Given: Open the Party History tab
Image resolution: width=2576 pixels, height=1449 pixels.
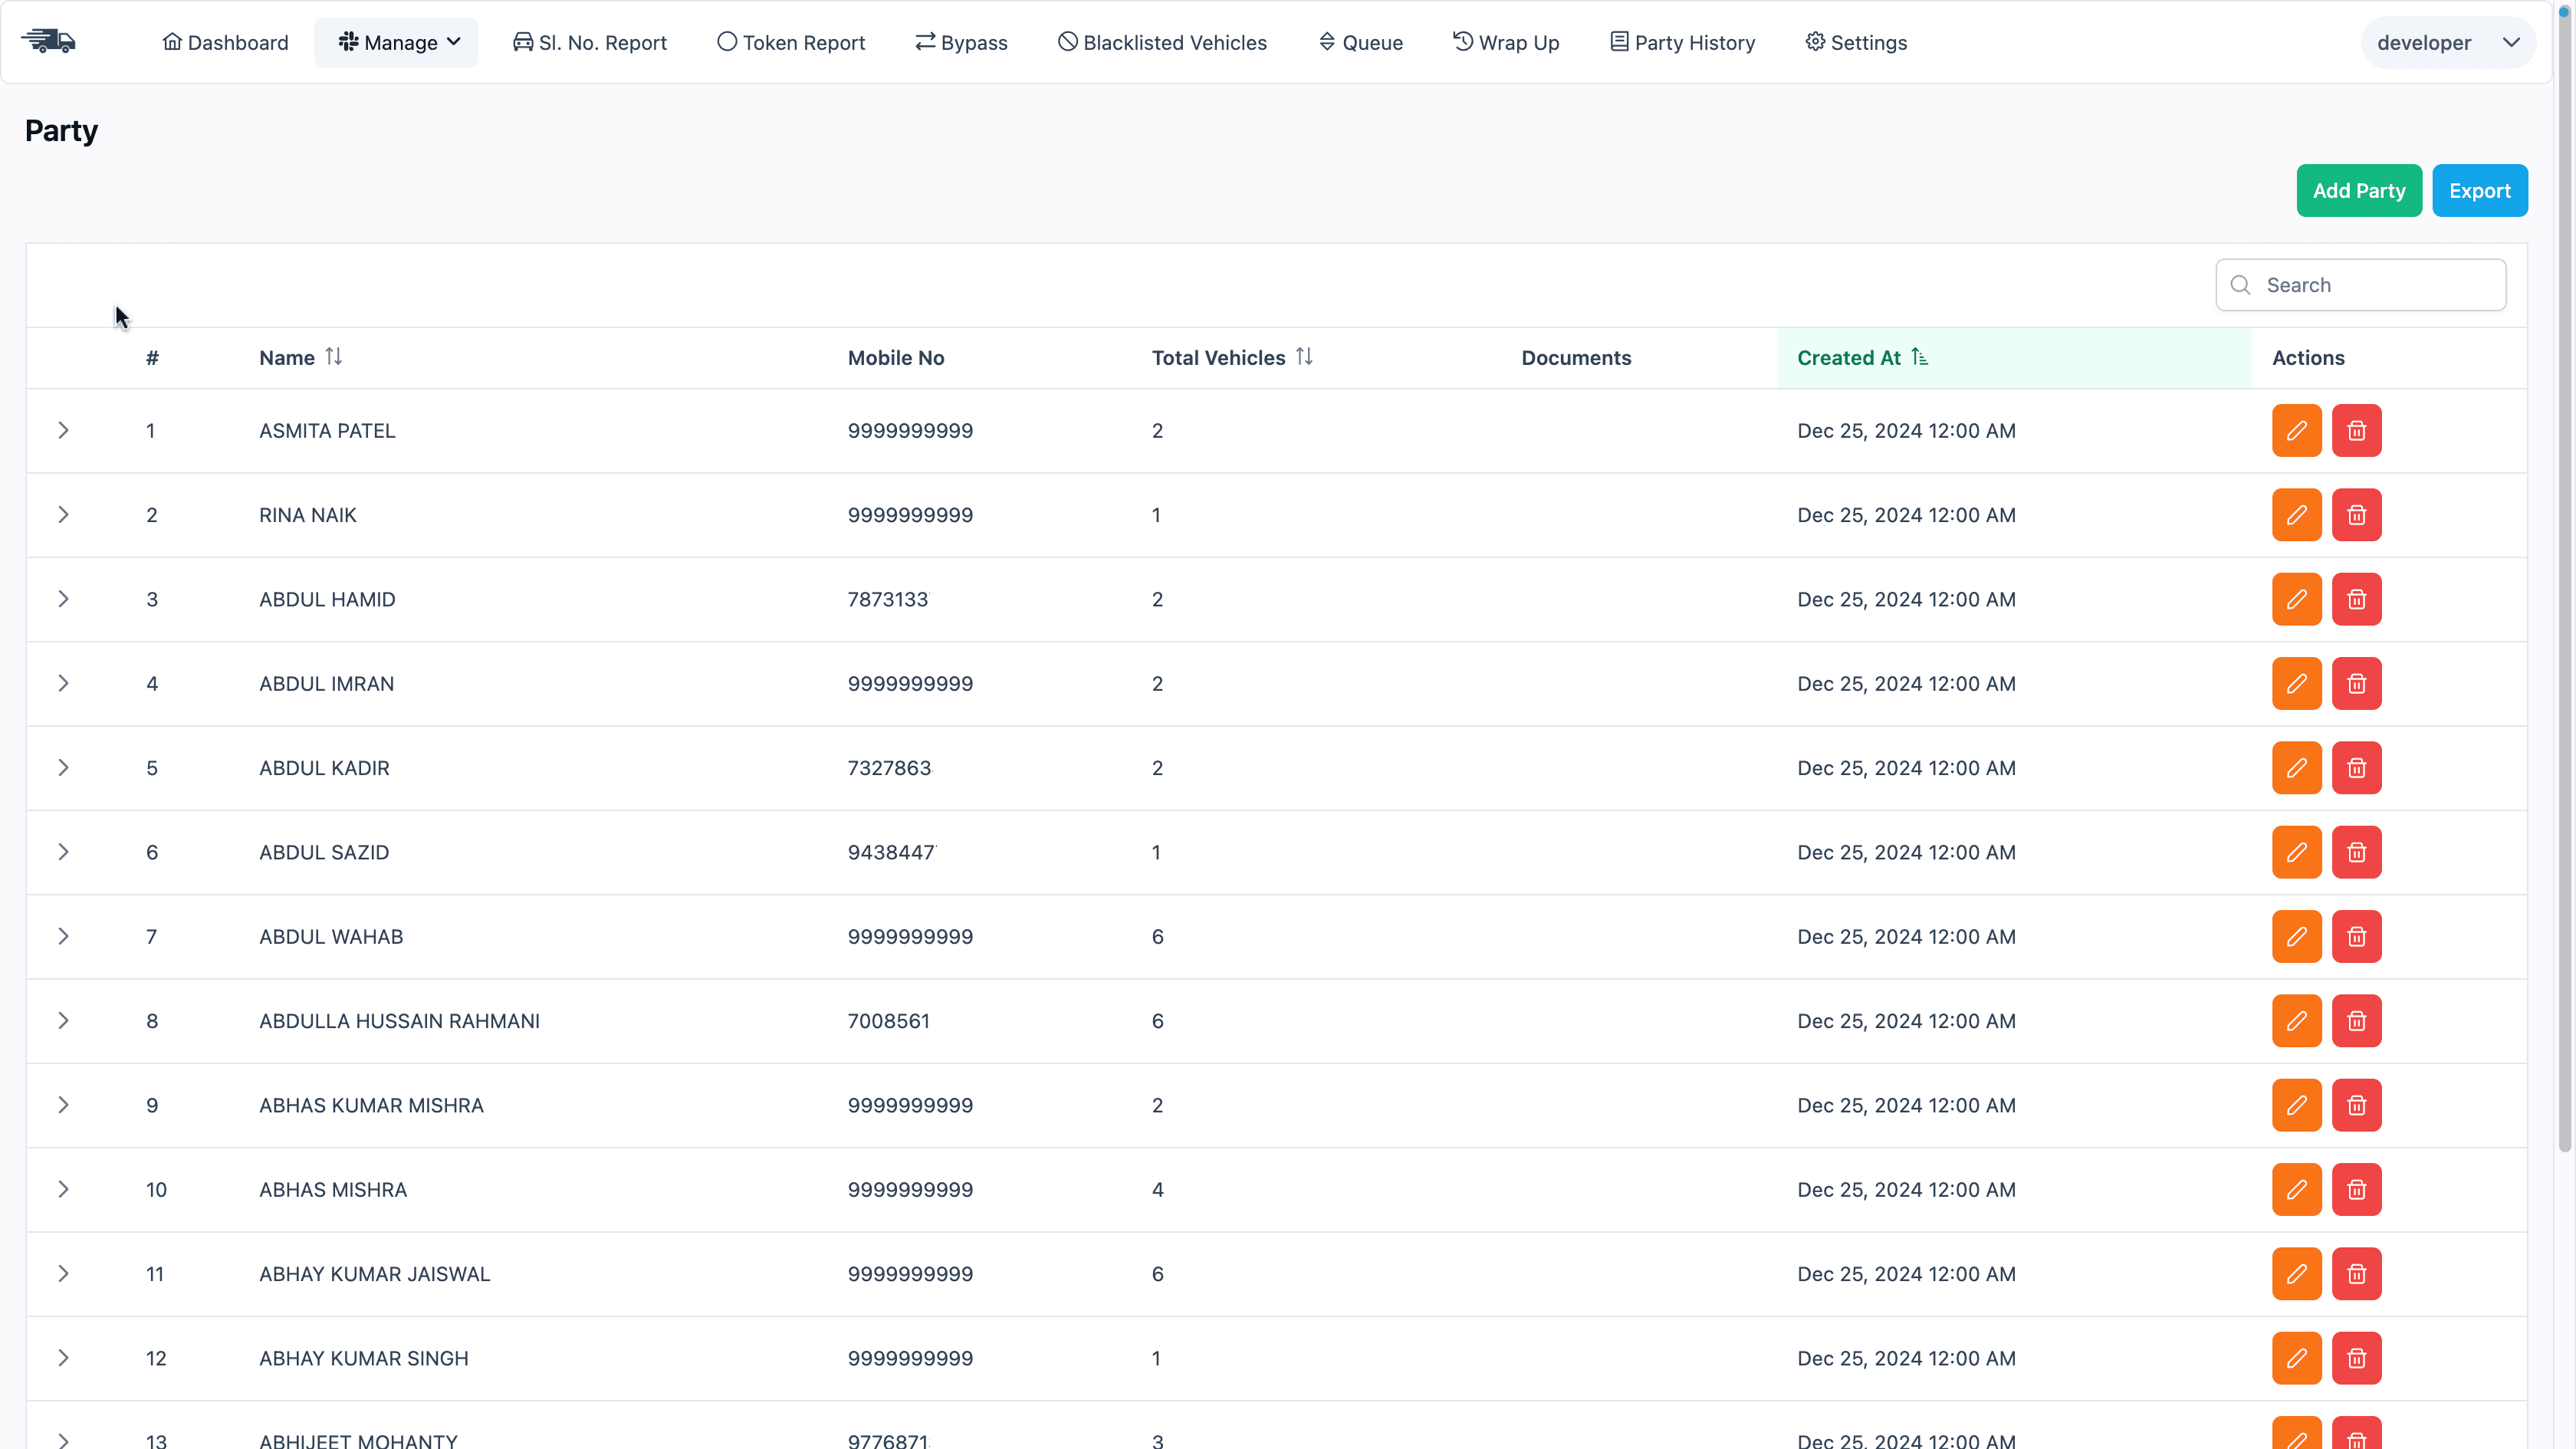Looking at the screenshot, I should coord(1682,43).
